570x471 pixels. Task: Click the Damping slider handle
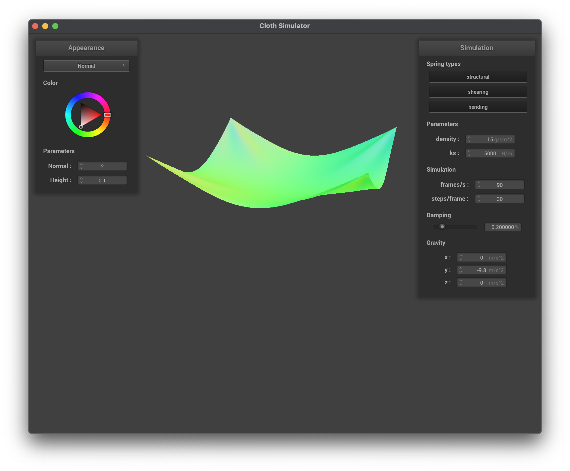[442, 227]
